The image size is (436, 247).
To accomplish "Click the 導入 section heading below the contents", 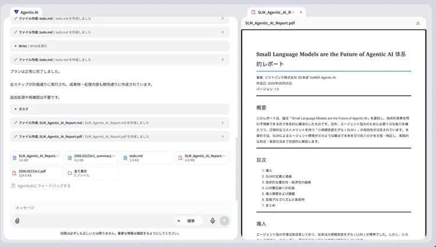I will (x=261, y=224).
